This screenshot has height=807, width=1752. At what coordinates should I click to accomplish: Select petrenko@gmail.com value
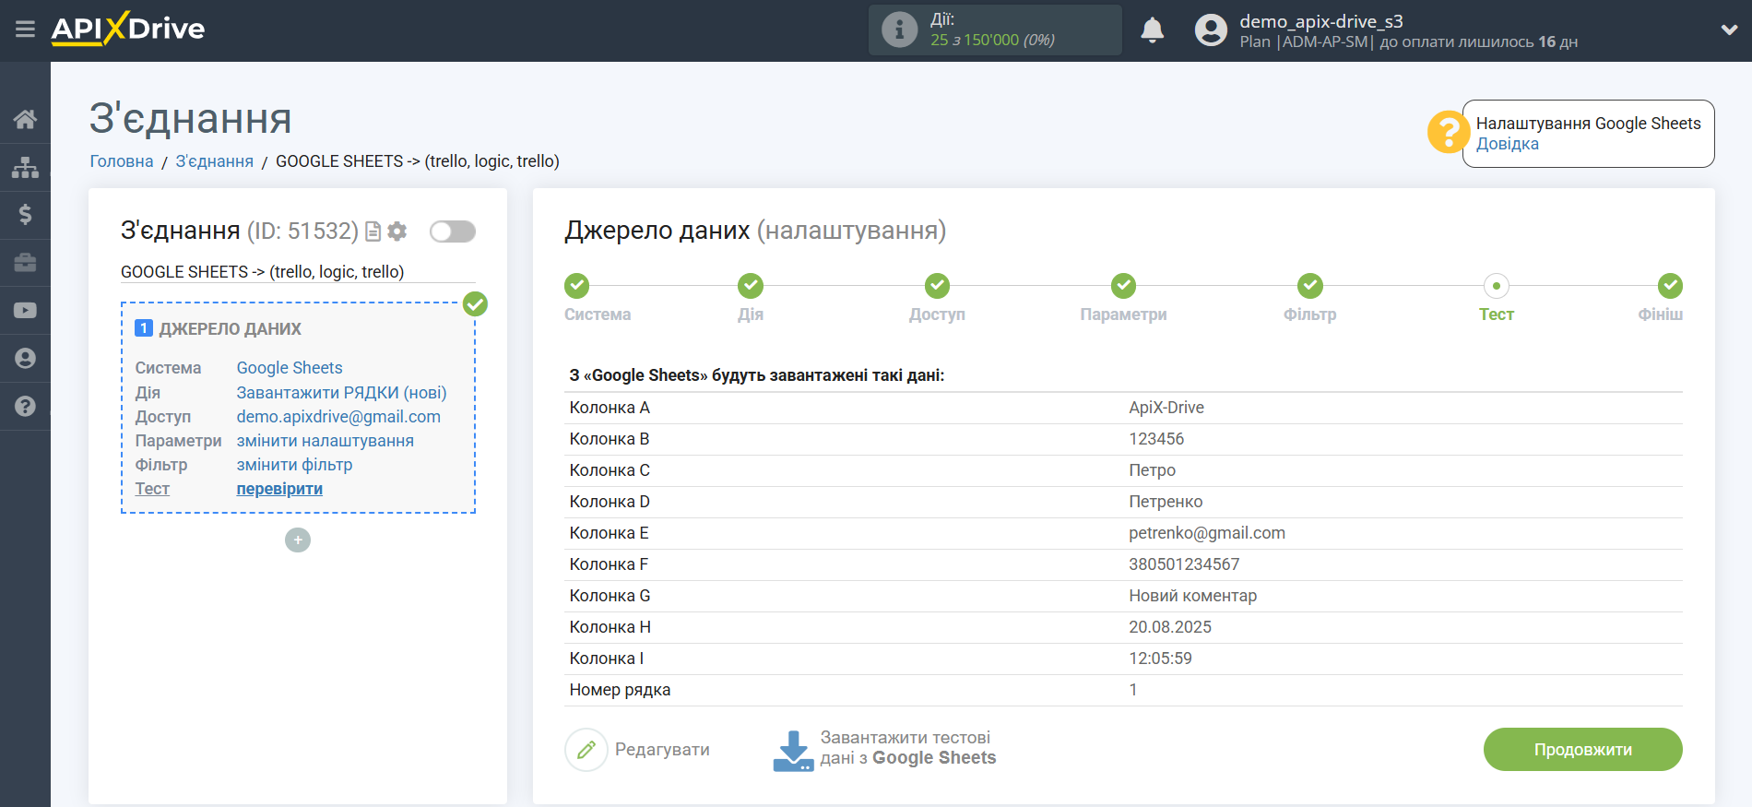tap(1206, 533)
